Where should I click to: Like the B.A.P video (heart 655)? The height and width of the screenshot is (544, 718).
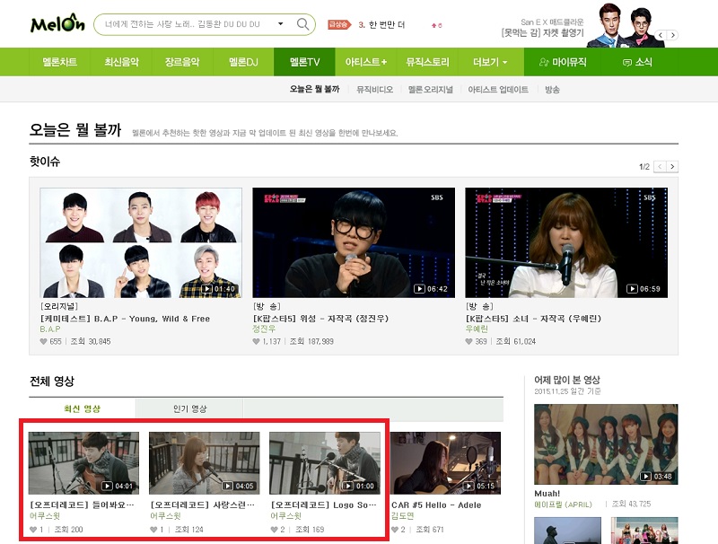coord(43,342)
